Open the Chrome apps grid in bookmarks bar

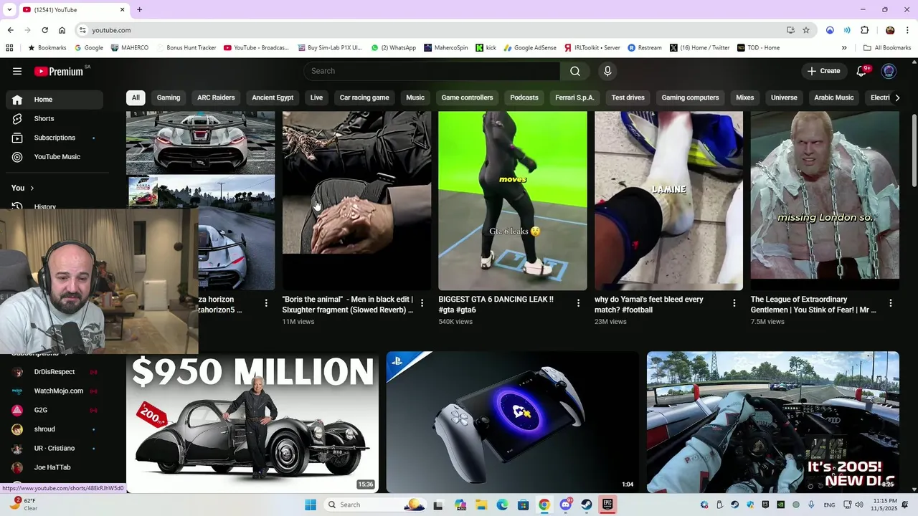pyautogui.click(x=9, y=48)
